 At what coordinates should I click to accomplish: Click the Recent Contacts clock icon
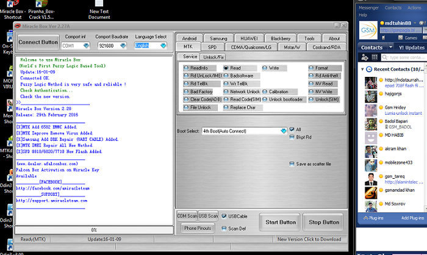click(369, 69)
